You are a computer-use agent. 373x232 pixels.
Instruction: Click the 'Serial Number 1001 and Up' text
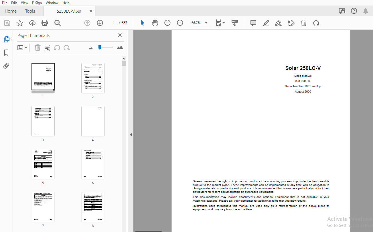point(303,86)
